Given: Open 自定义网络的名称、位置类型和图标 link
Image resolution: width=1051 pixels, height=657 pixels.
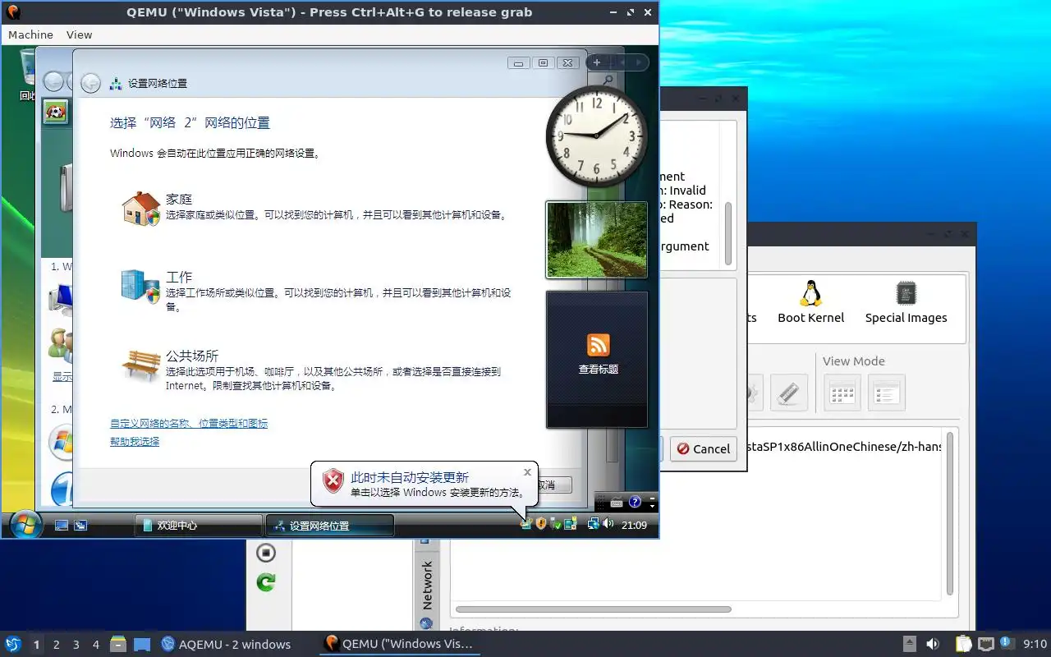Looking at the screenshot, I should (x=189, y=424).
